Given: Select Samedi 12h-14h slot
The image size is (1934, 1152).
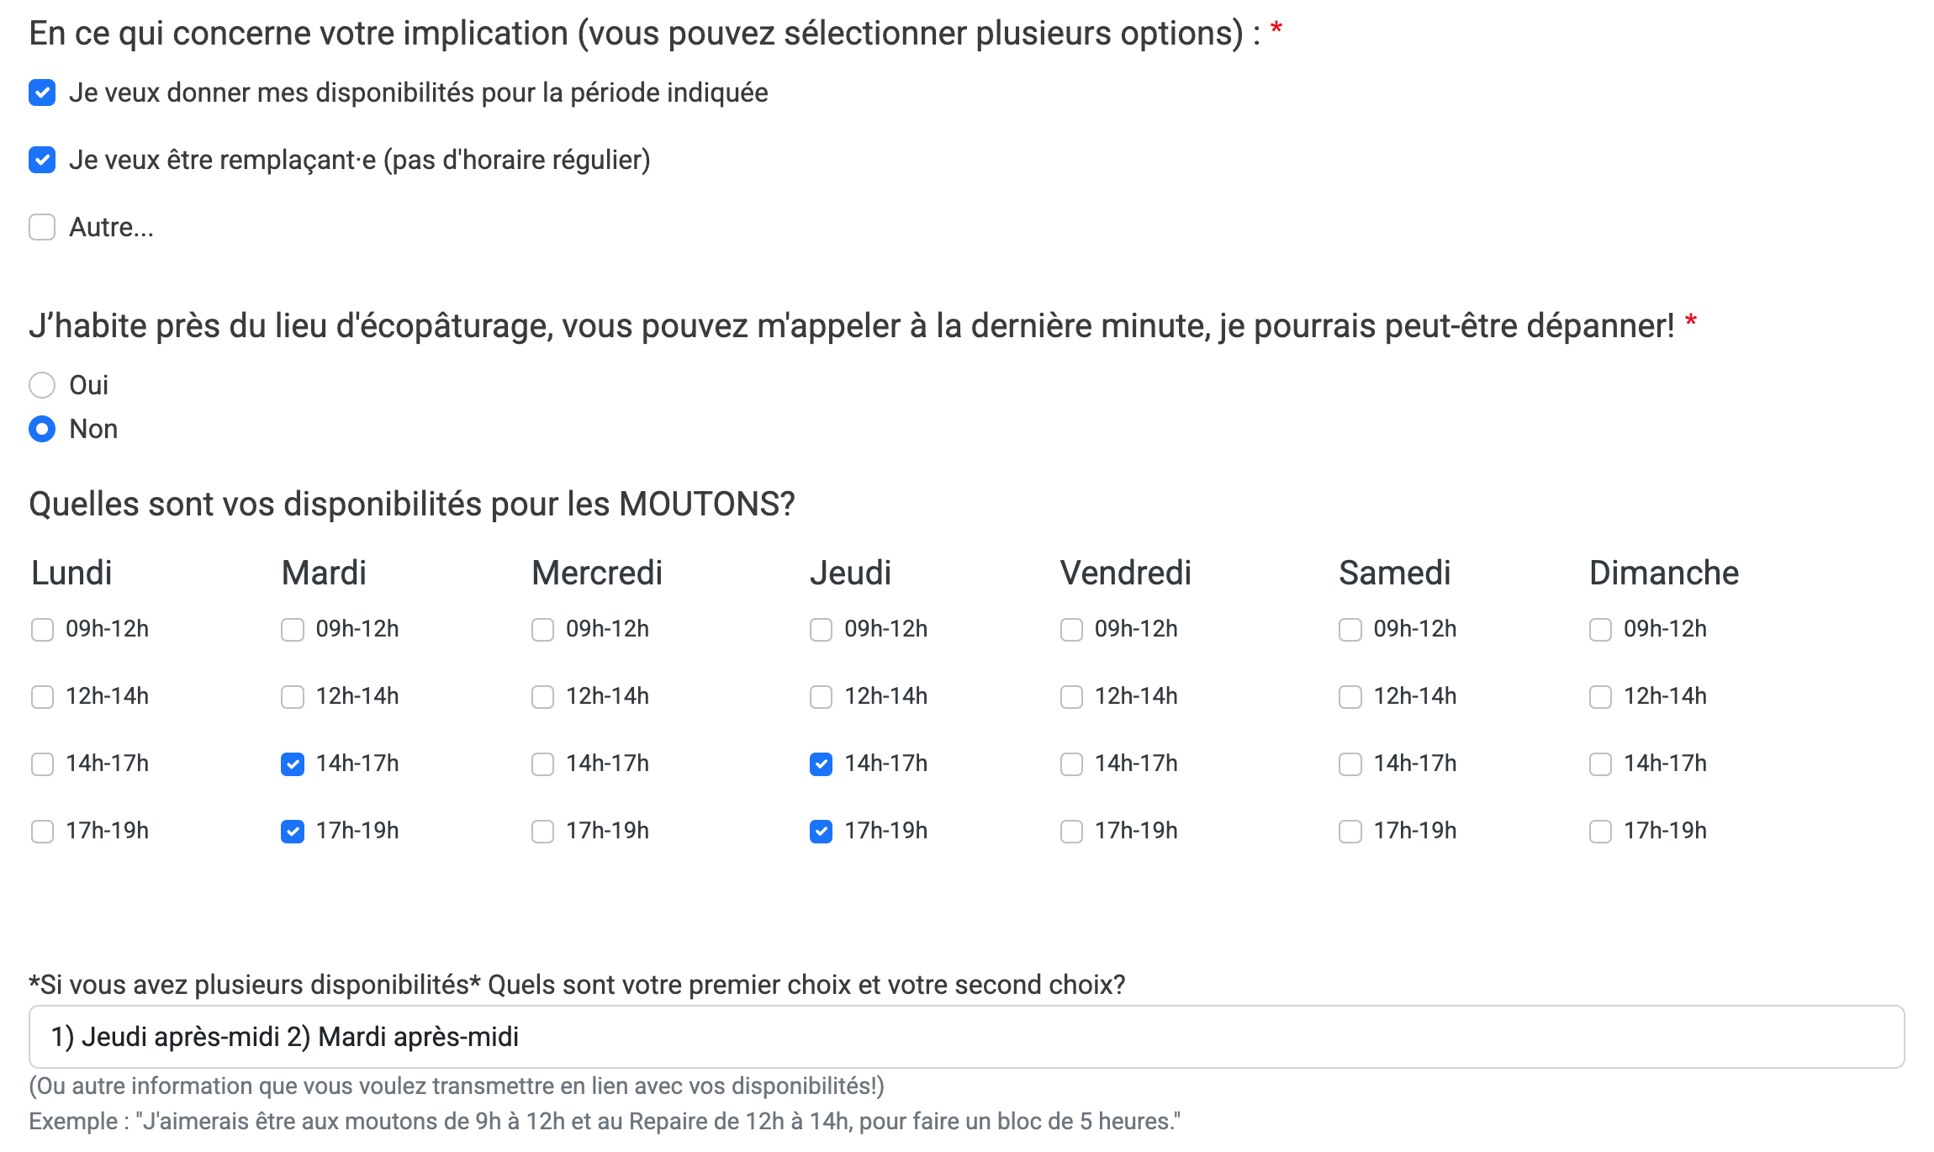Looking at the screenshot, I should pyautogui.click(x=1350, y=697).
